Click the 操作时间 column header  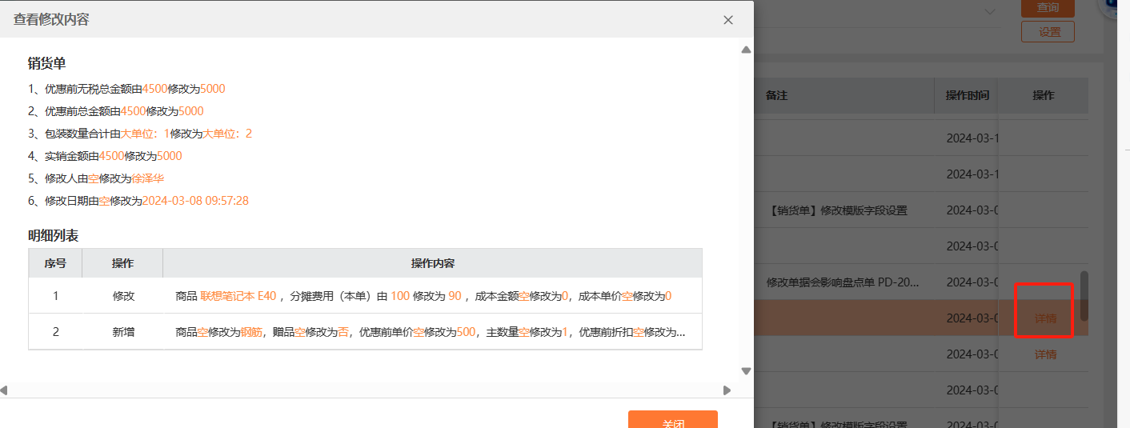click(967, 95)
